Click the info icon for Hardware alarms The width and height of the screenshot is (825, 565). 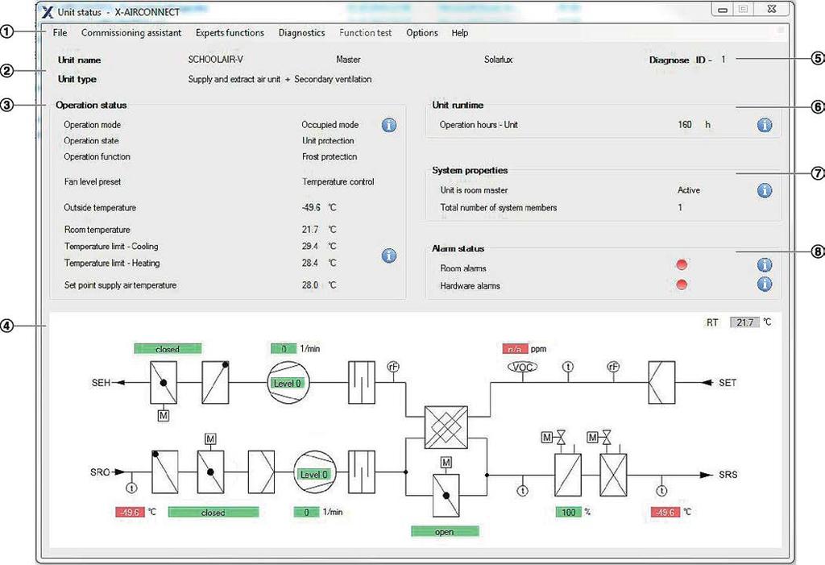(x=765, y=285)
